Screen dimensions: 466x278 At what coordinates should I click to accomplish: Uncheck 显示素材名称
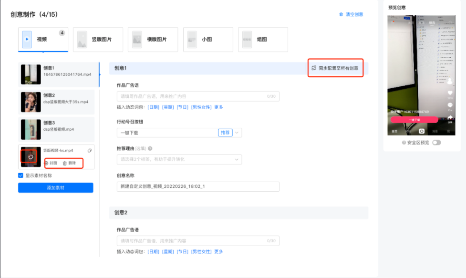21,175
